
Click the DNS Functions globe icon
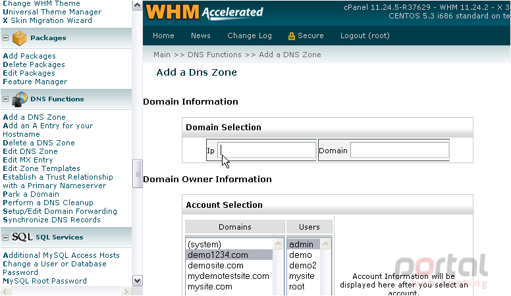click(20, 99)
